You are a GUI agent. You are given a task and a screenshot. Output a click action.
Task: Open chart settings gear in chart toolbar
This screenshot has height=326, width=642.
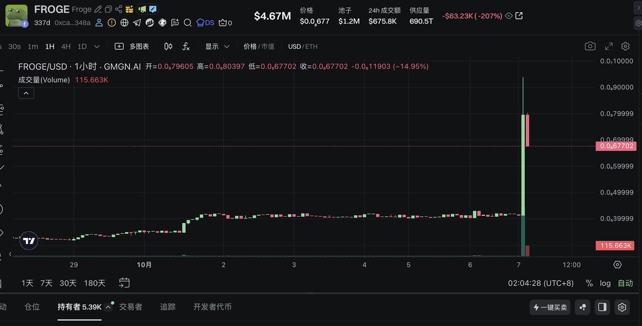click(x=625, y=46)
